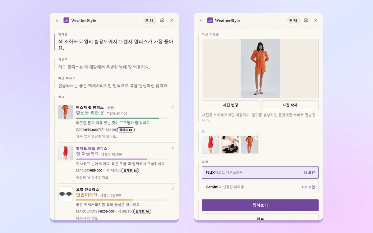Click back arrow in right WeatherStyle panel
The image size is (373, 233).
click(x=201, y=21)
